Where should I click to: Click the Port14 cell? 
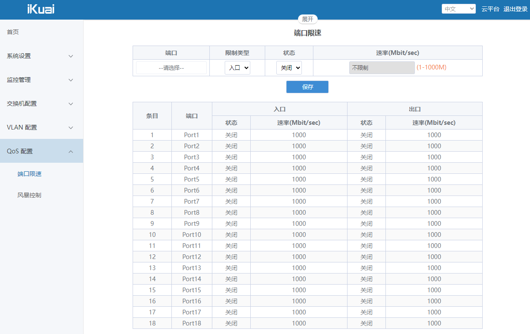(x=192, y=279)
